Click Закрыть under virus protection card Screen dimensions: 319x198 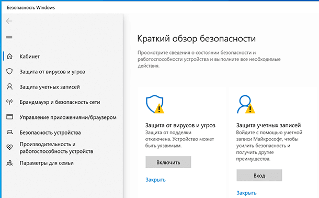(155, 180)
